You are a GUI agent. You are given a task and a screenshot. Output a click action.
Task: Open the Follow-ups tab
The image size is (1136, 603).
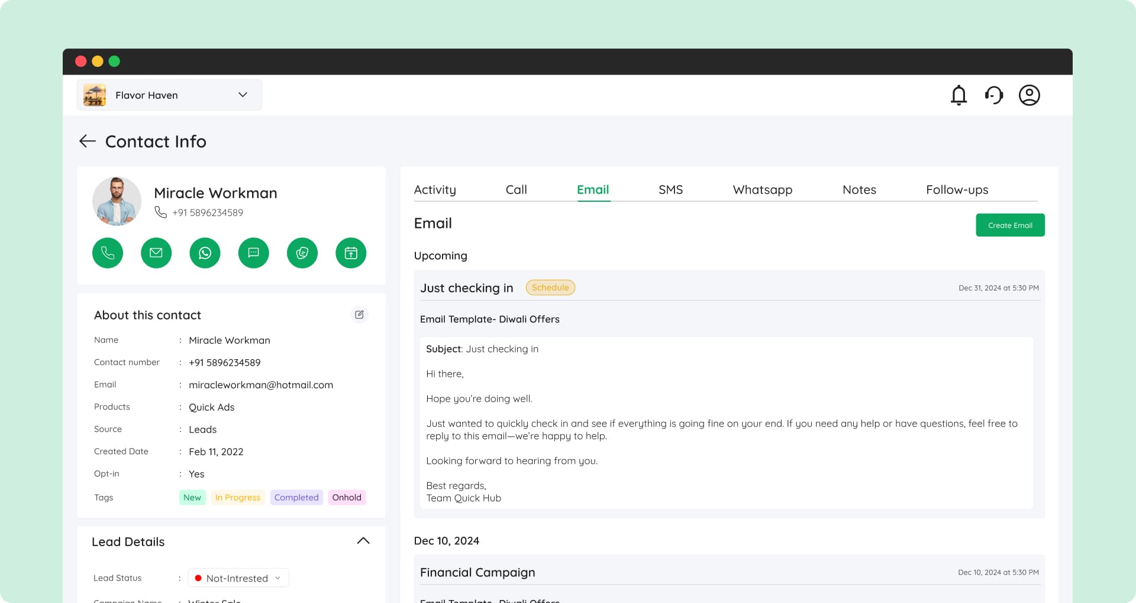[x=957, y=189]
